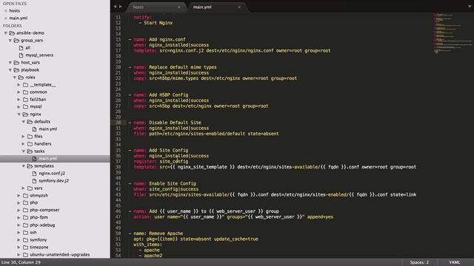This screenshot has width=474, height=266.
Task: Open the mysql_servers file
Action: [39, 55]
